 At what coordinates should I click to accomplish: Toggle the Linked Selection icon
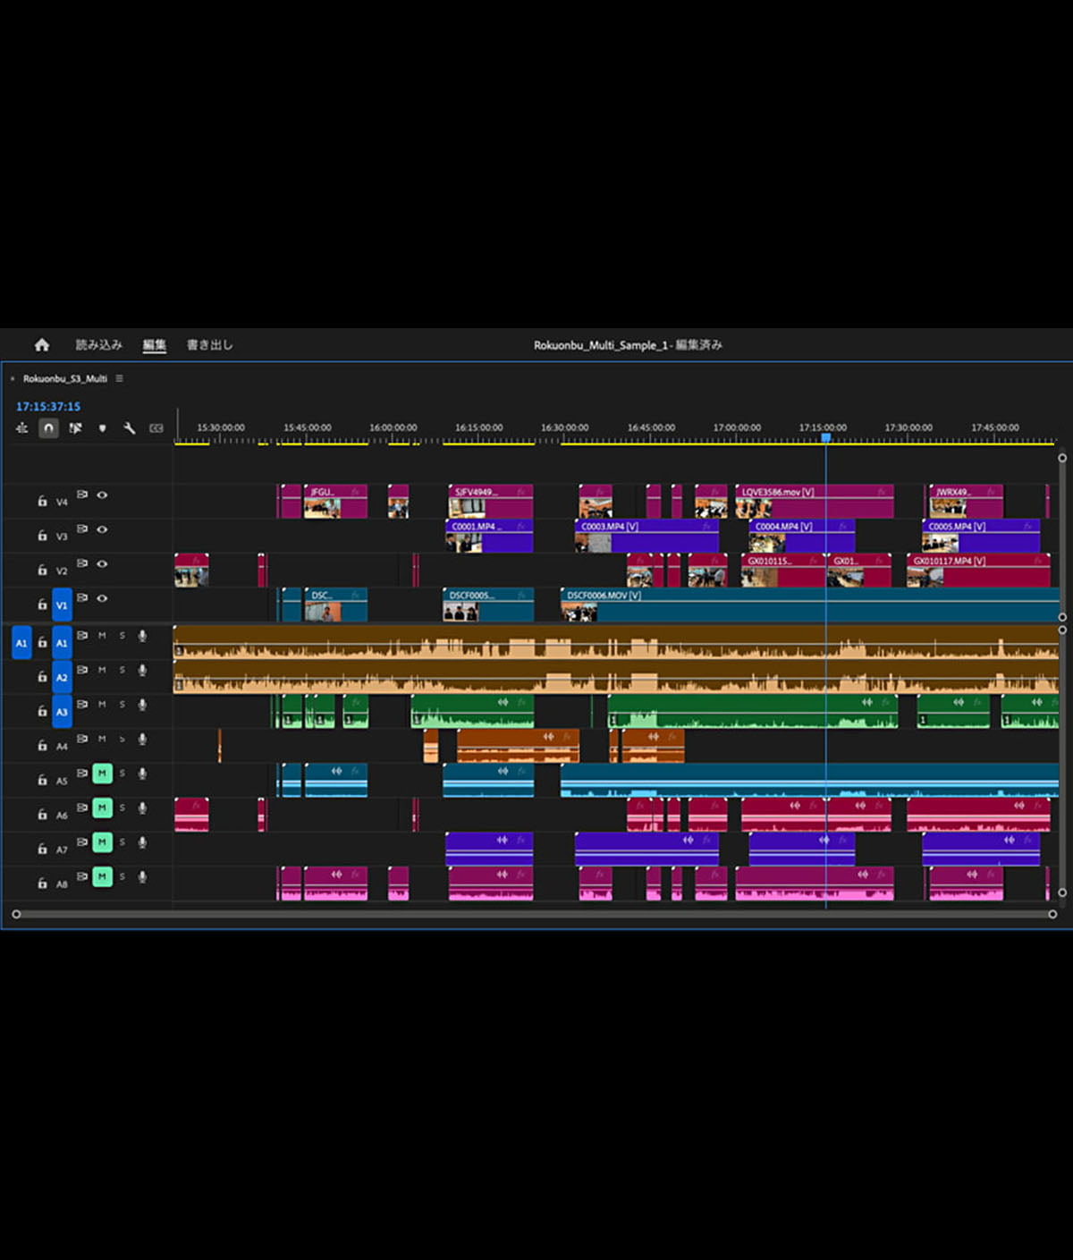pos(75,428)
